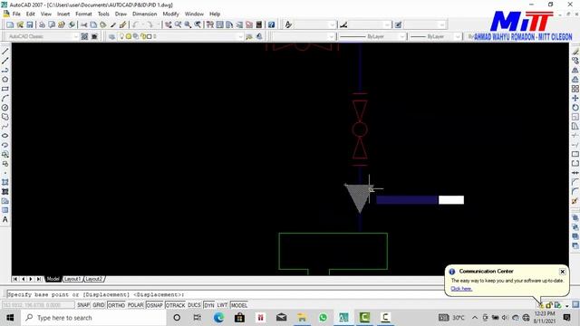The width and height of the screenshot is (580, 326).
Task: Select the Arc draw tool
Action: click(5, 99)
